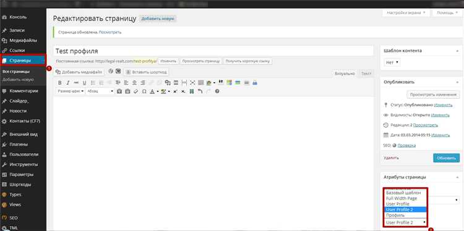This screenshot has width=464, height=231.
Task: Click into the page title field
Action: 213,51
